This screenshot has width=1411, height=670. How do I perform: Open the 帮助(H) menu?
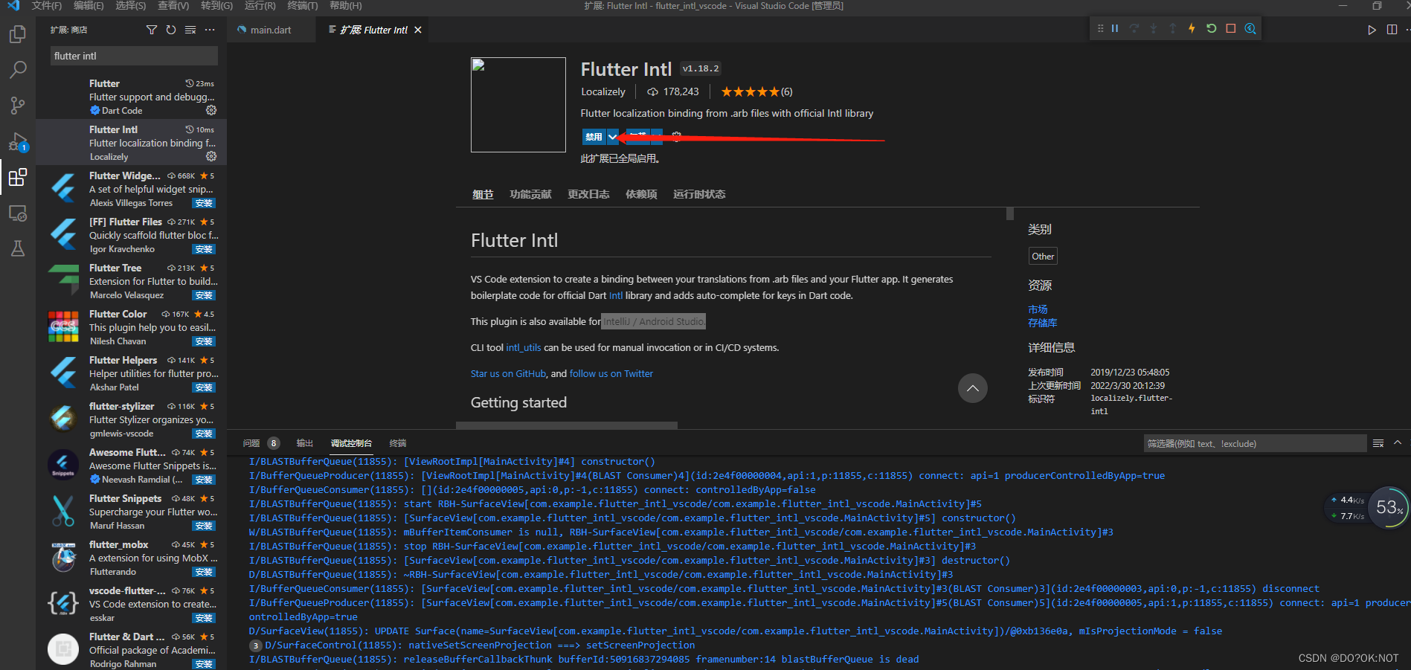(x=345, y=6)
